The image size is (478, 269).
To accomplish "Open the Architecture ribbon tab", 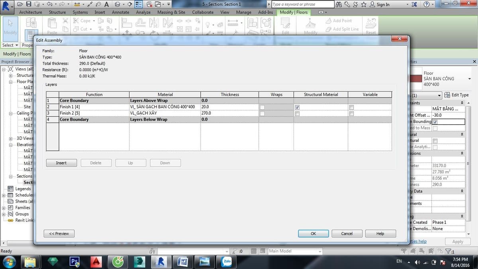I will click(31, 12).
